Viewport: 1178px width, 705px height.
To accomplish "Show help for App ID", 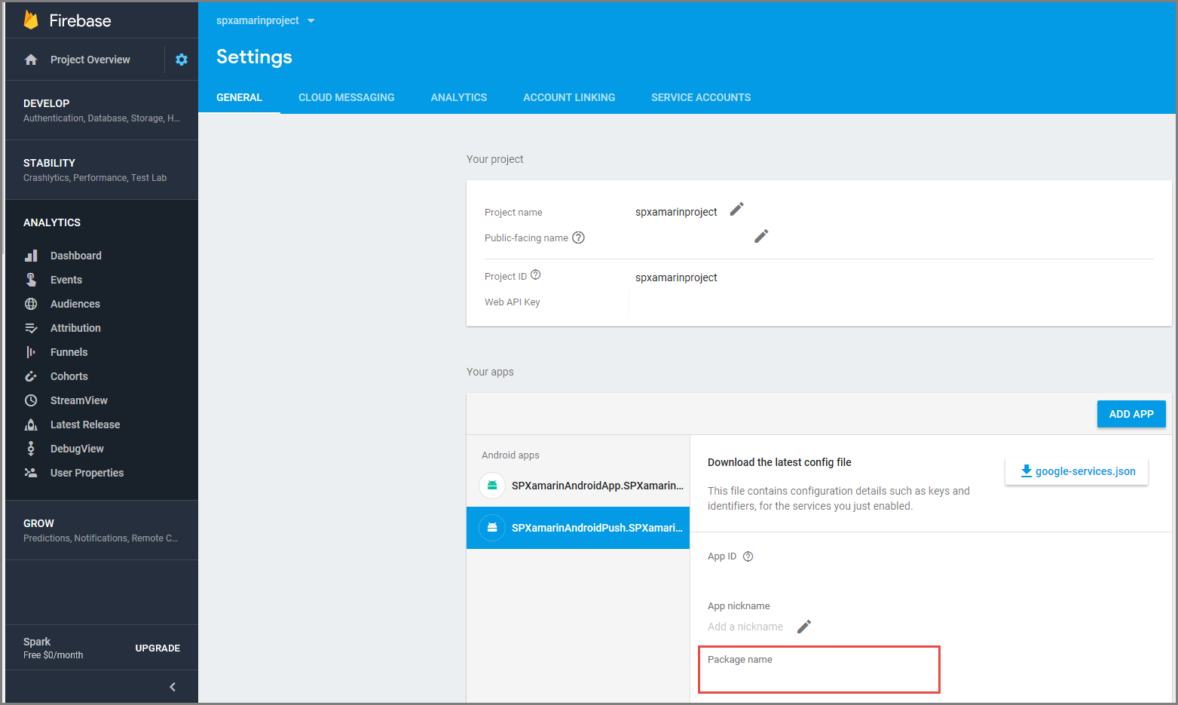I will (748, 556).
